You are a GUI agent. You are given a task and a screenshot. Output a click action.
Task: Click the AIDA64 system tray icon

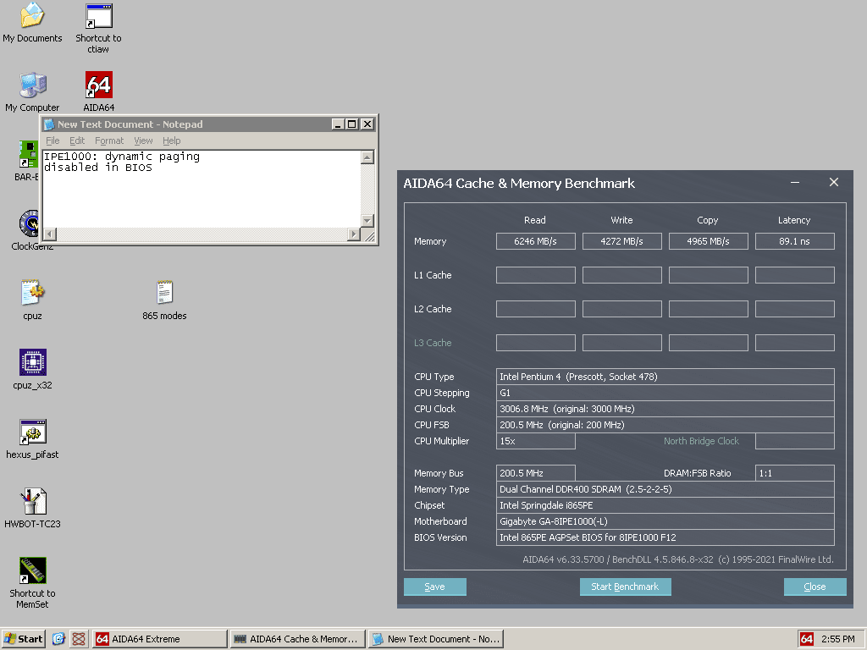pos(807,639)
